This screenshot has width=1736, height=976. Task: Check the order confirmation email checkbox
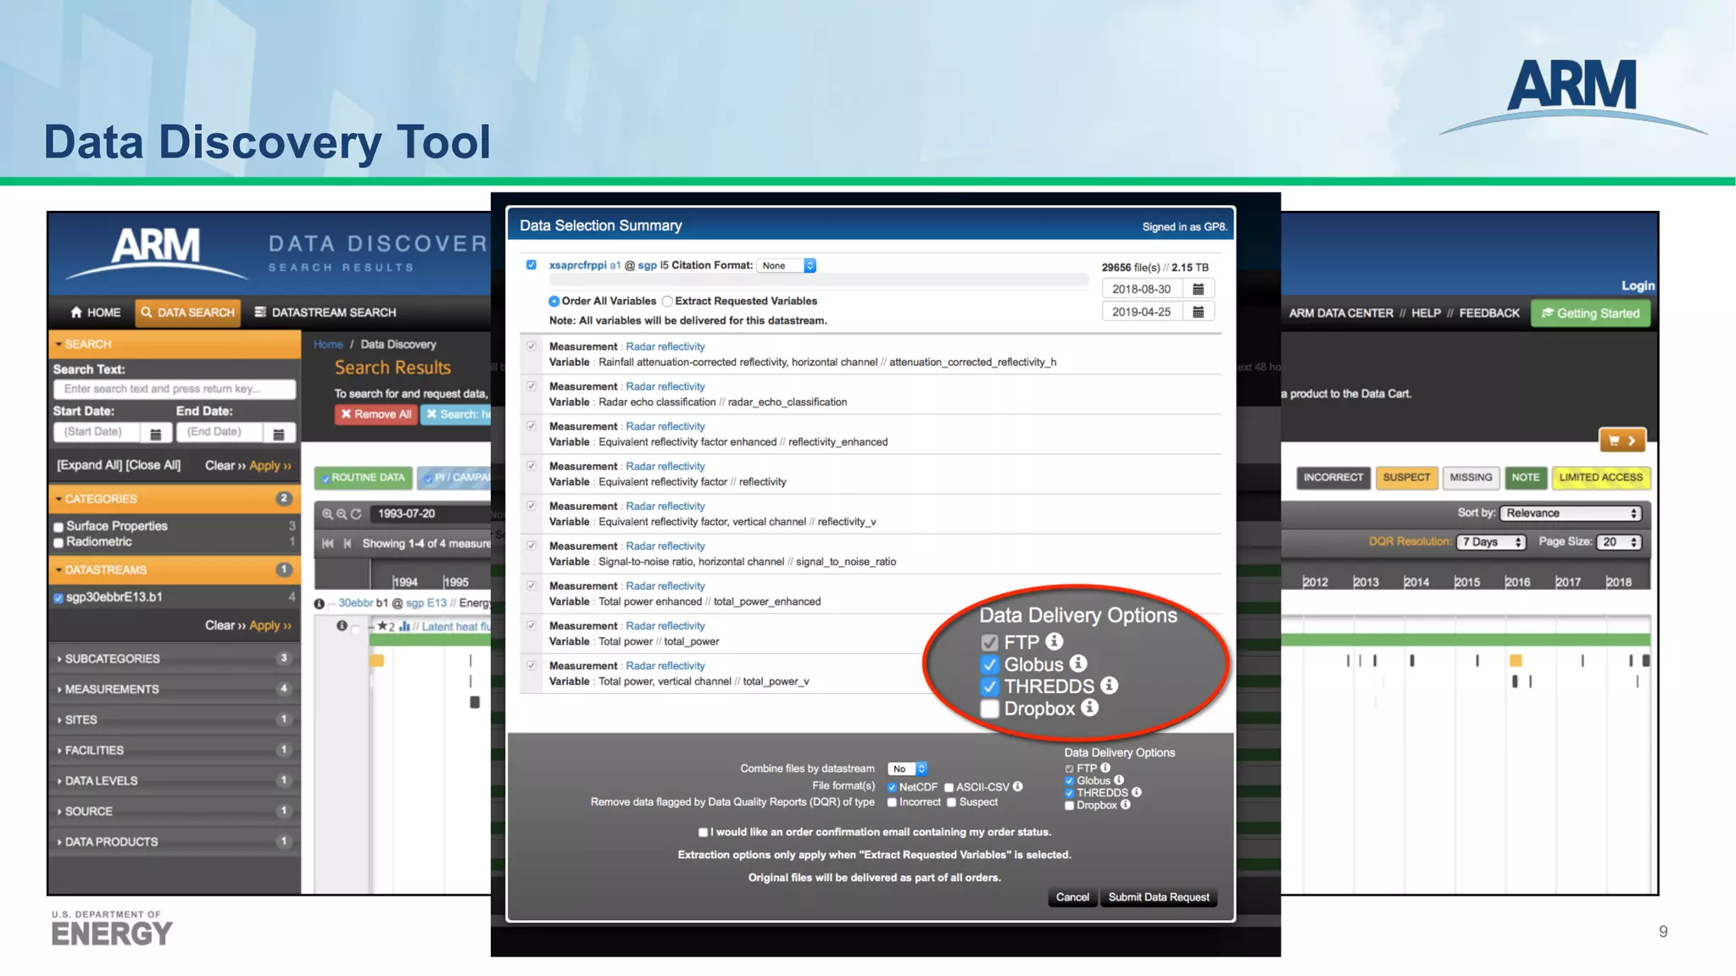(x=703, y=833)
